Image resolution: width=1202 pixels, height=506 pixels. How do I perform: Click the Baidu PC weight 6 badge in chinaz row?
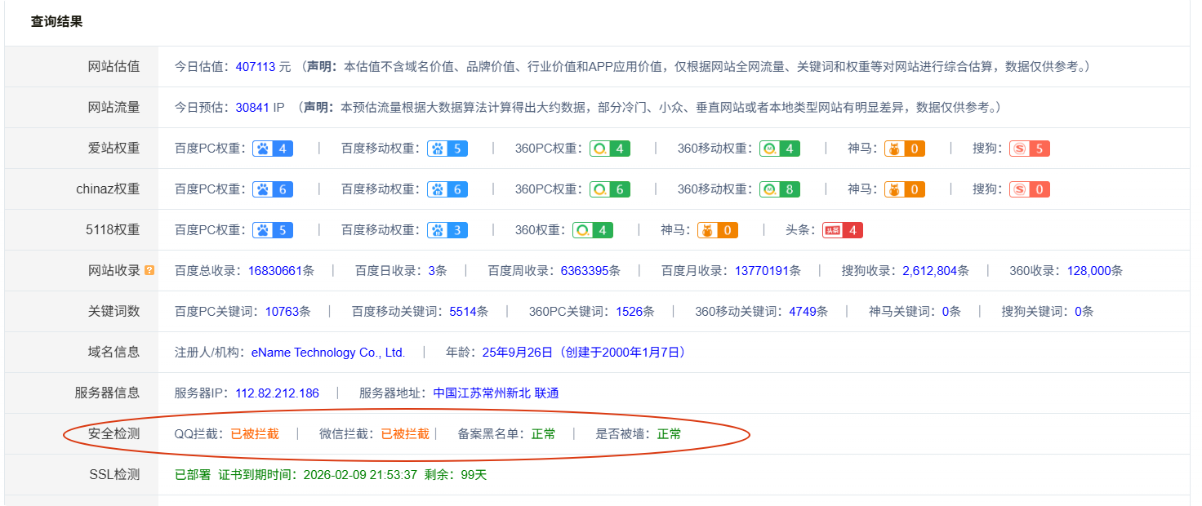[273, 189]
